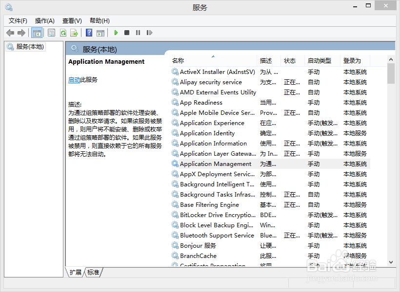Stop the service with square stop icon
400x292 pixels.
coord(127,33)
